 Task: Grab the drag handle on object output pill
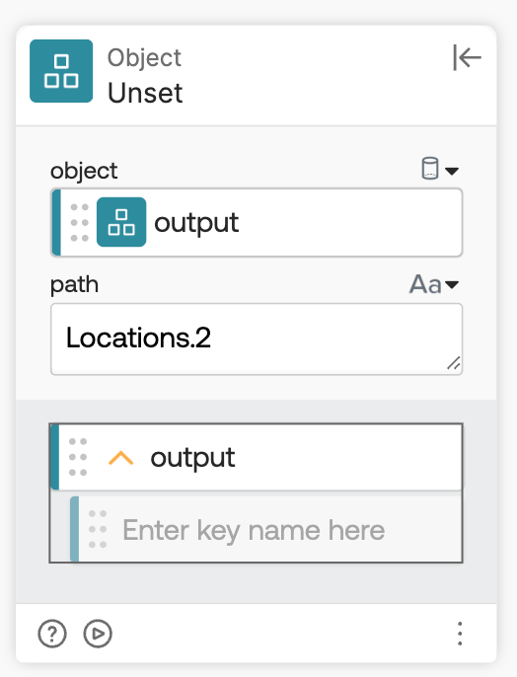click(79, 222)
